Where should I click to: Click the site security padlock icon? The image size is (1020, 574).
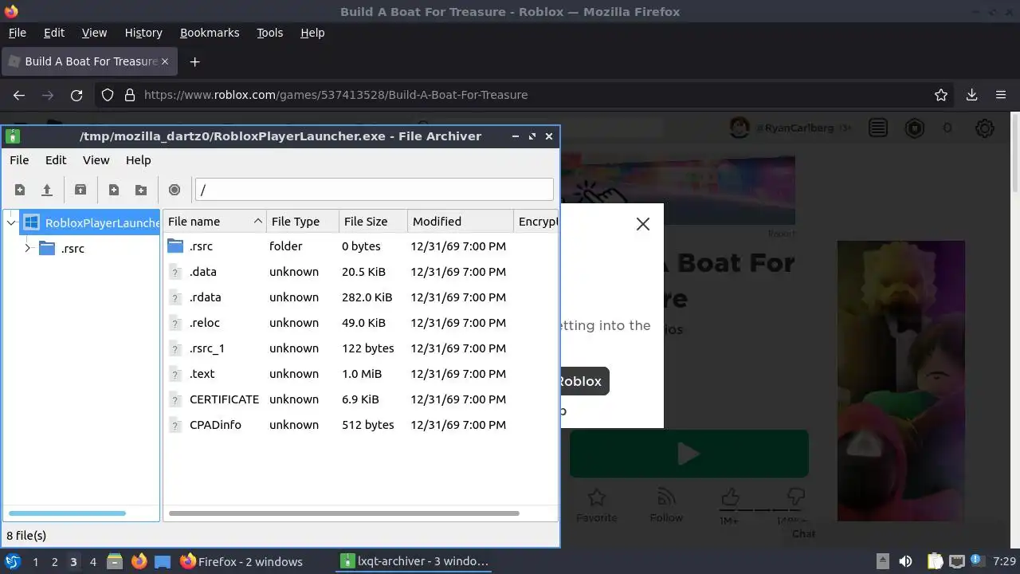(x=130, y=95)
